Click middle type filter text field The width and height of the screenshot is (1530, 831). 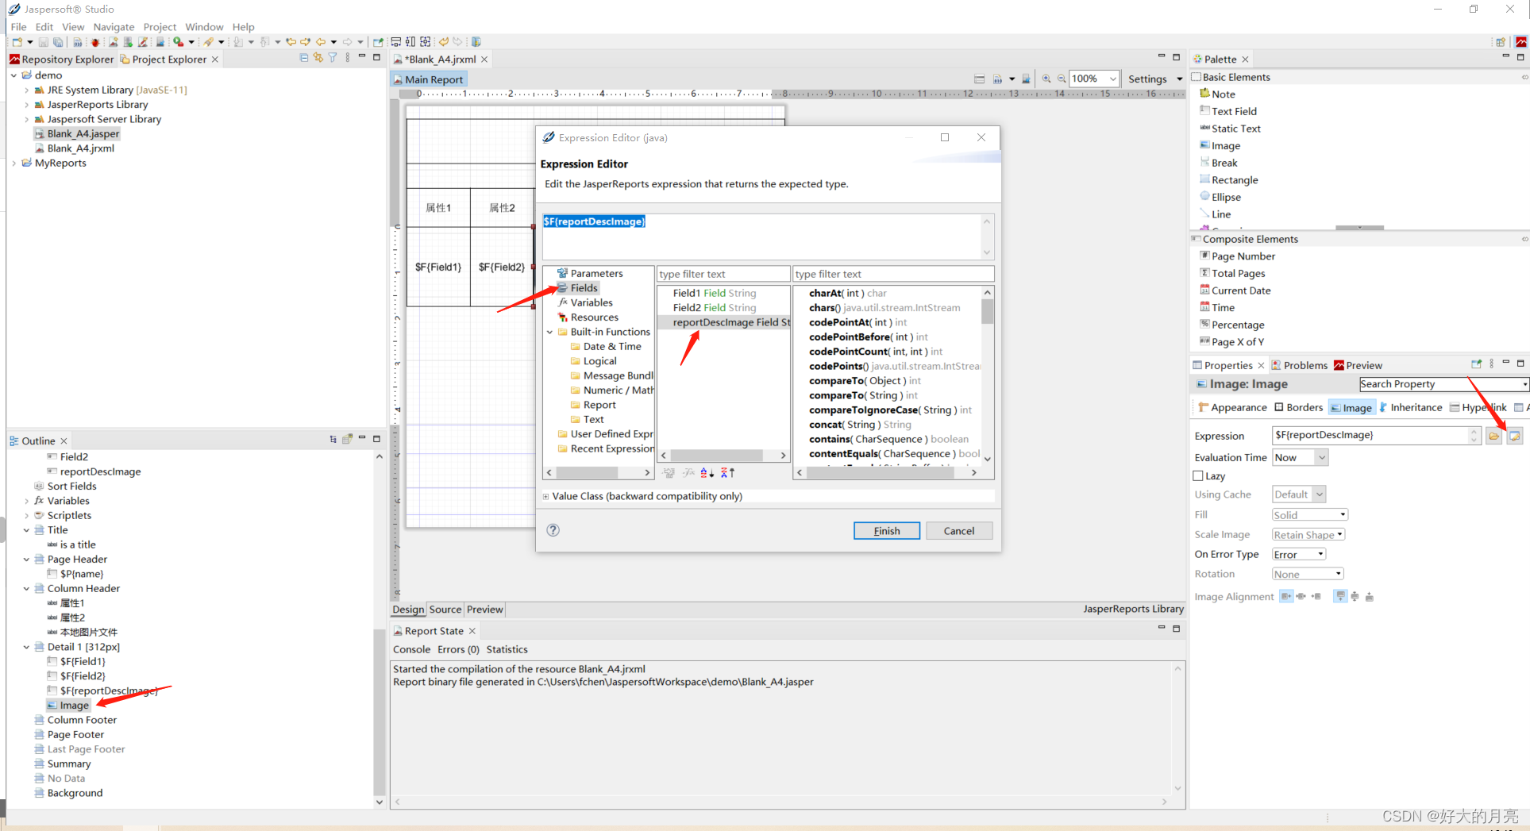(x=723, y=274)
